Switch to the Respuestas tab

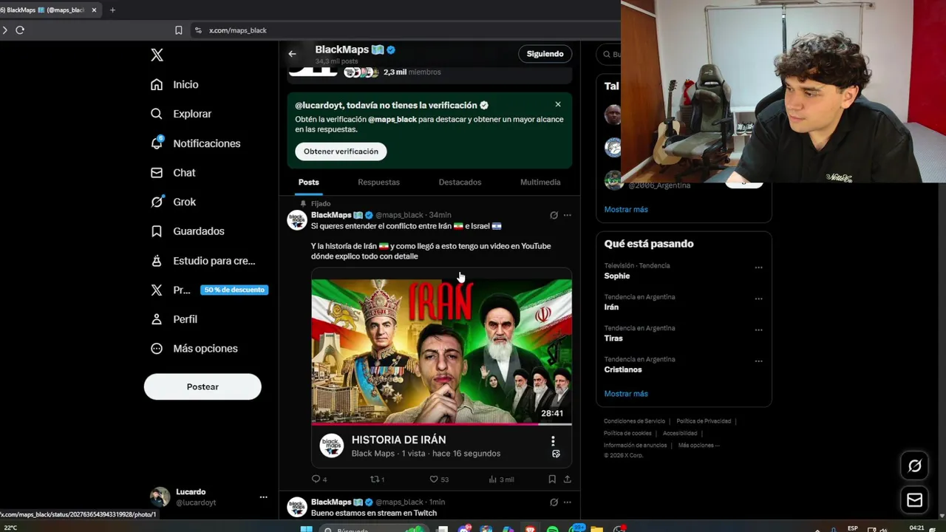pyautogui.click(x=378, y=182)
